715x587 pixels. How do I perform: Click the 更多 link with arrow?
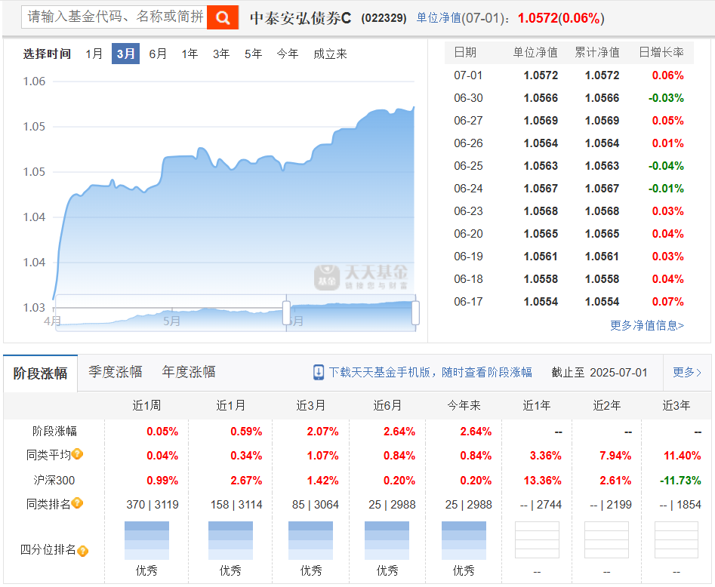click(x=687, y=372)
